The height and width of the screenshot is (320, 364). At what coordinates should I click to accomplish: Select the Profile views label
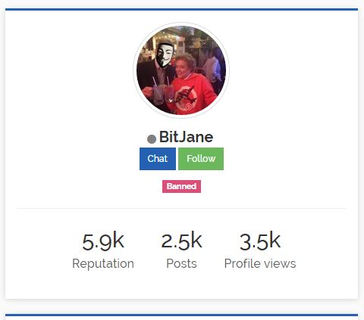tap(260, 263)
